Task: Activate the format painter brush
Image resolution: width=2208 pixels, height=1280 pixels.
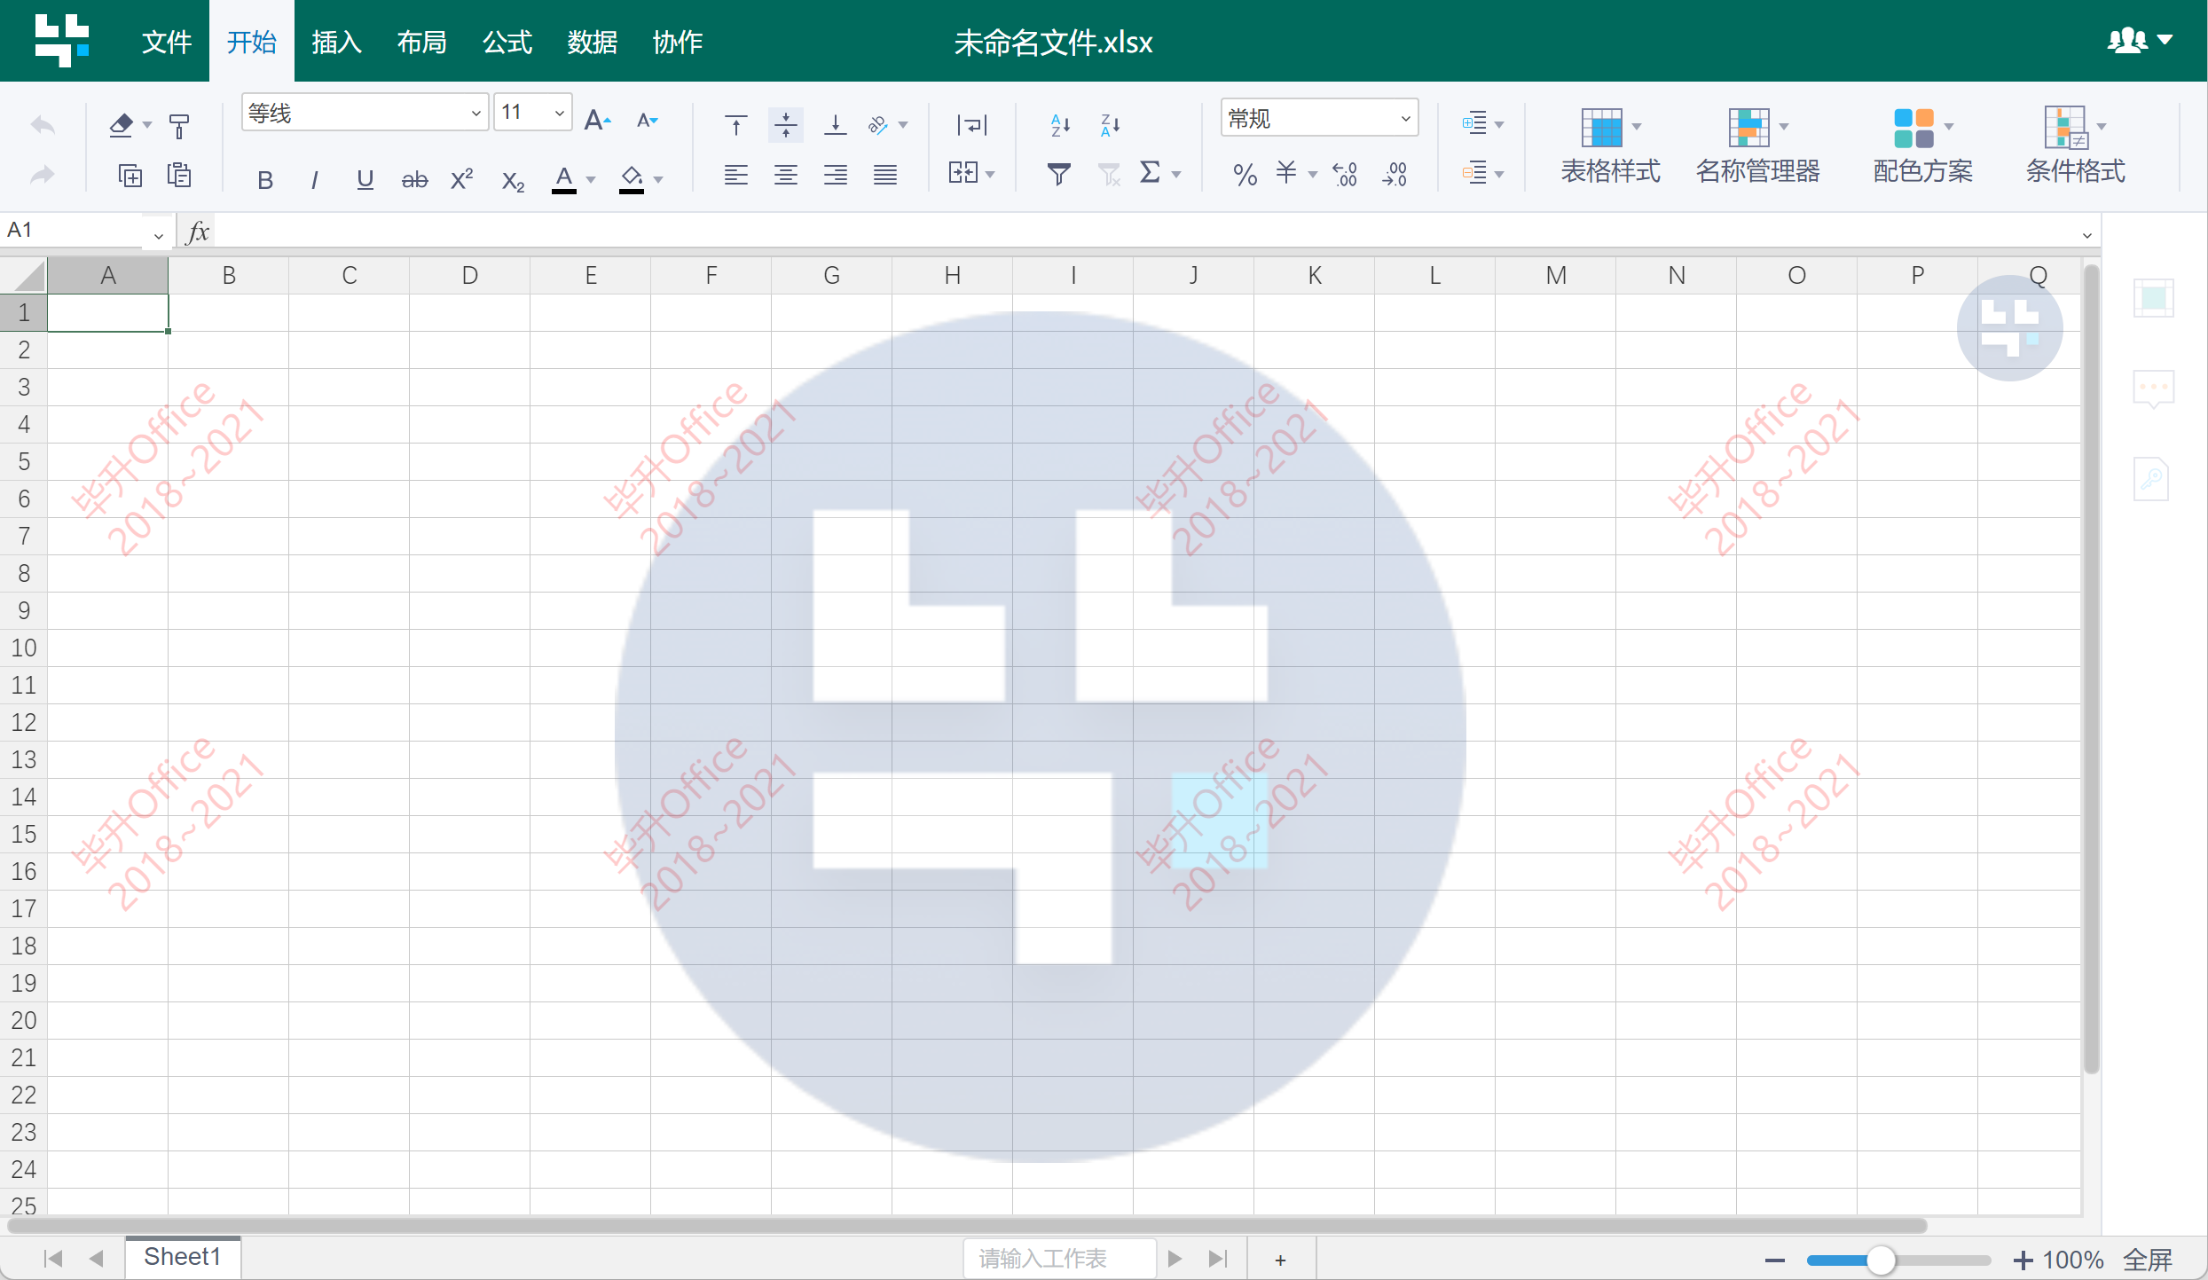Action: (x=179, y=126)
